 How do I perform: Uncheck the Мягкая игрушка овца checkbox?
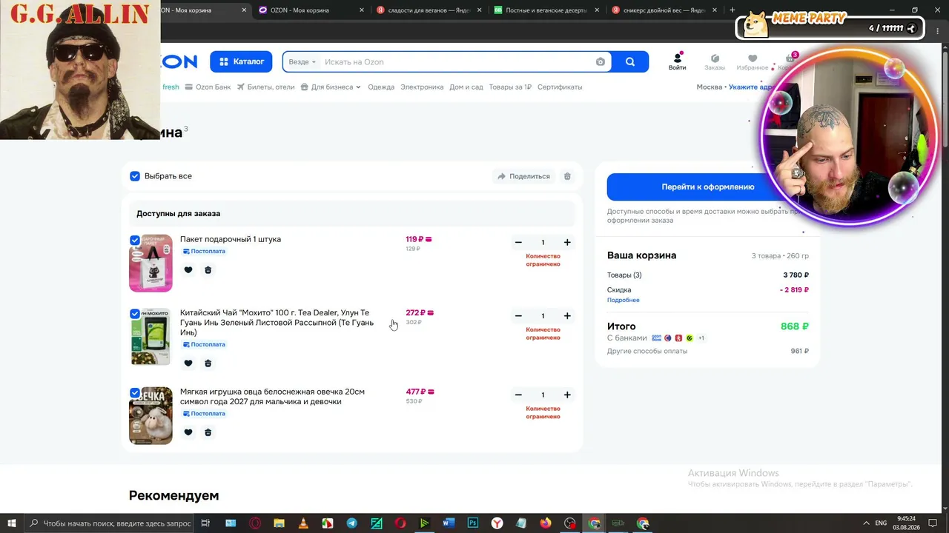(x=135, y=392)
